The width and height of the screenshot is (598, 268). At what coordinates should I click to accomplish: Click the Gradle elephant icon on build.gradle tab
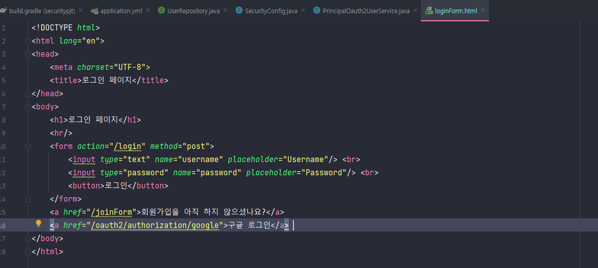(x=3, y=11)
